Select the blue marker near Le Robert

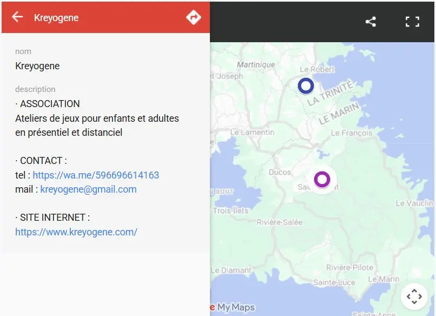pyautogui.click(x=306, y=85)
